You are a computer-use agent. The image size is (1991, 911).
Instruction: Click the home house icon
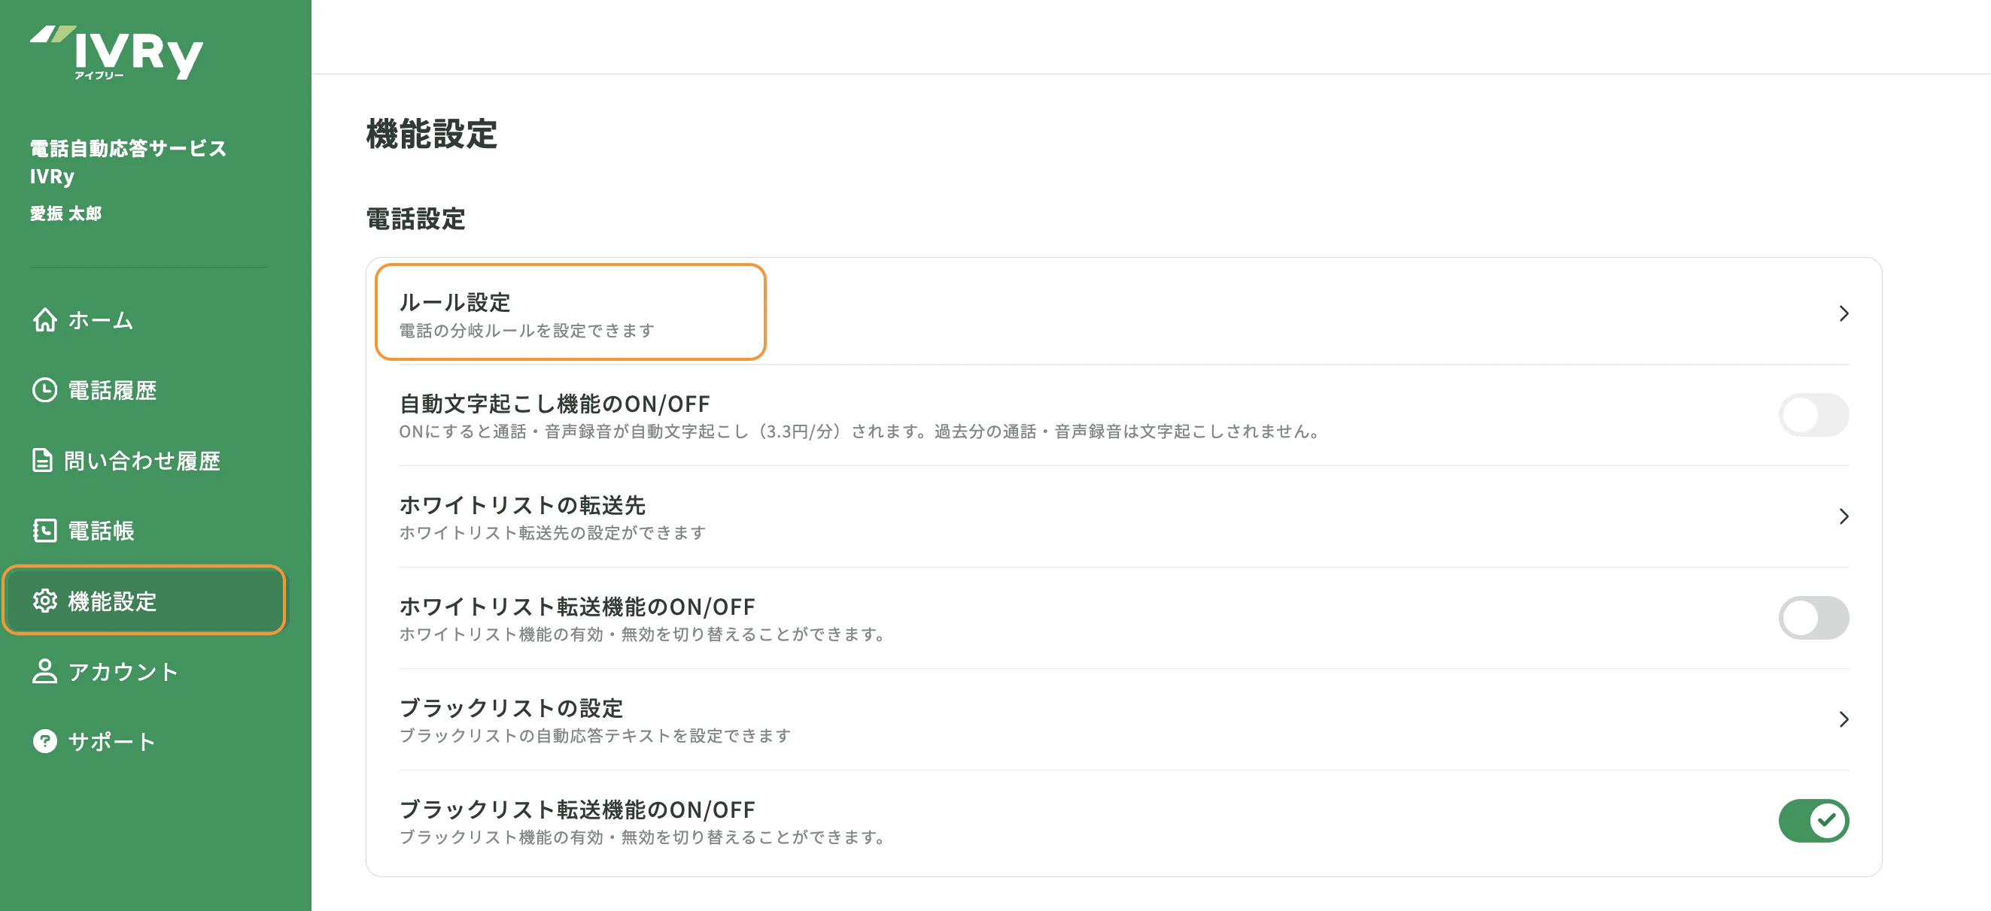45,319
